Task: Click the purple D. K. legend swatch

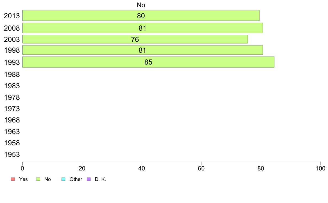Action: 89,179
